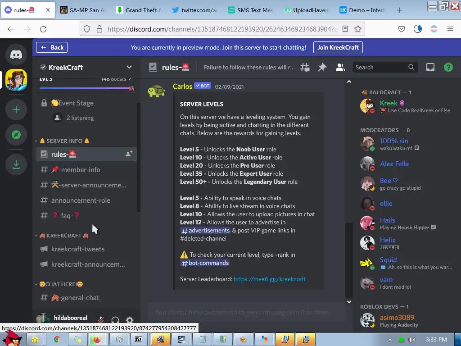Switch to Demo – Infer tab
This screenshot has height=346, width=461.
coord(362,10)
